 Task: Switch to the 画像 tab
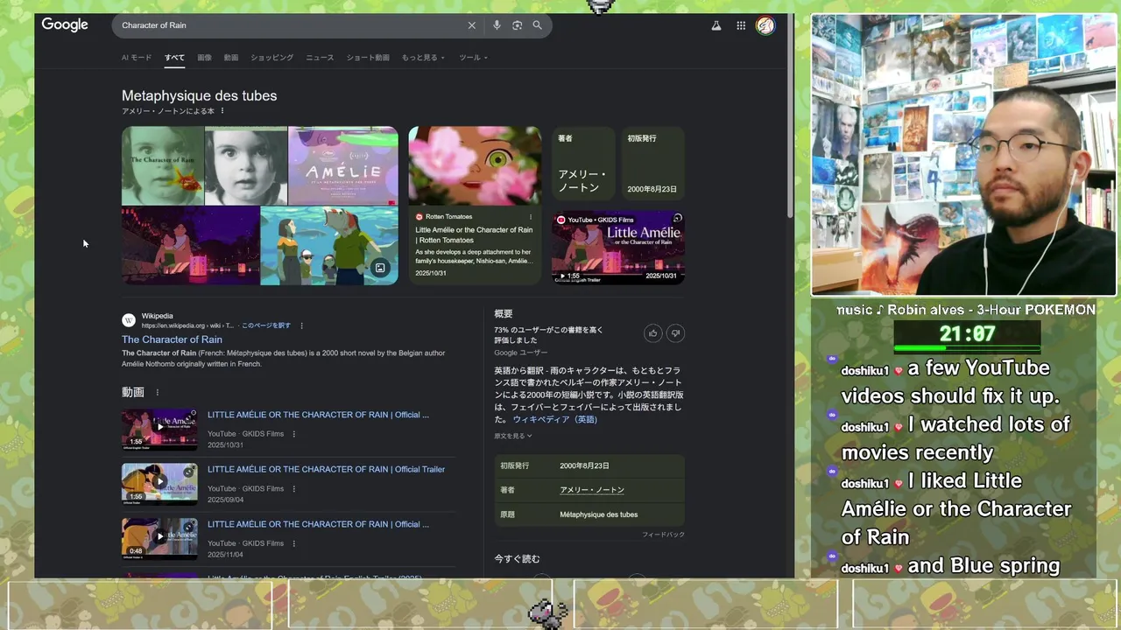click(x=204, y=58)
